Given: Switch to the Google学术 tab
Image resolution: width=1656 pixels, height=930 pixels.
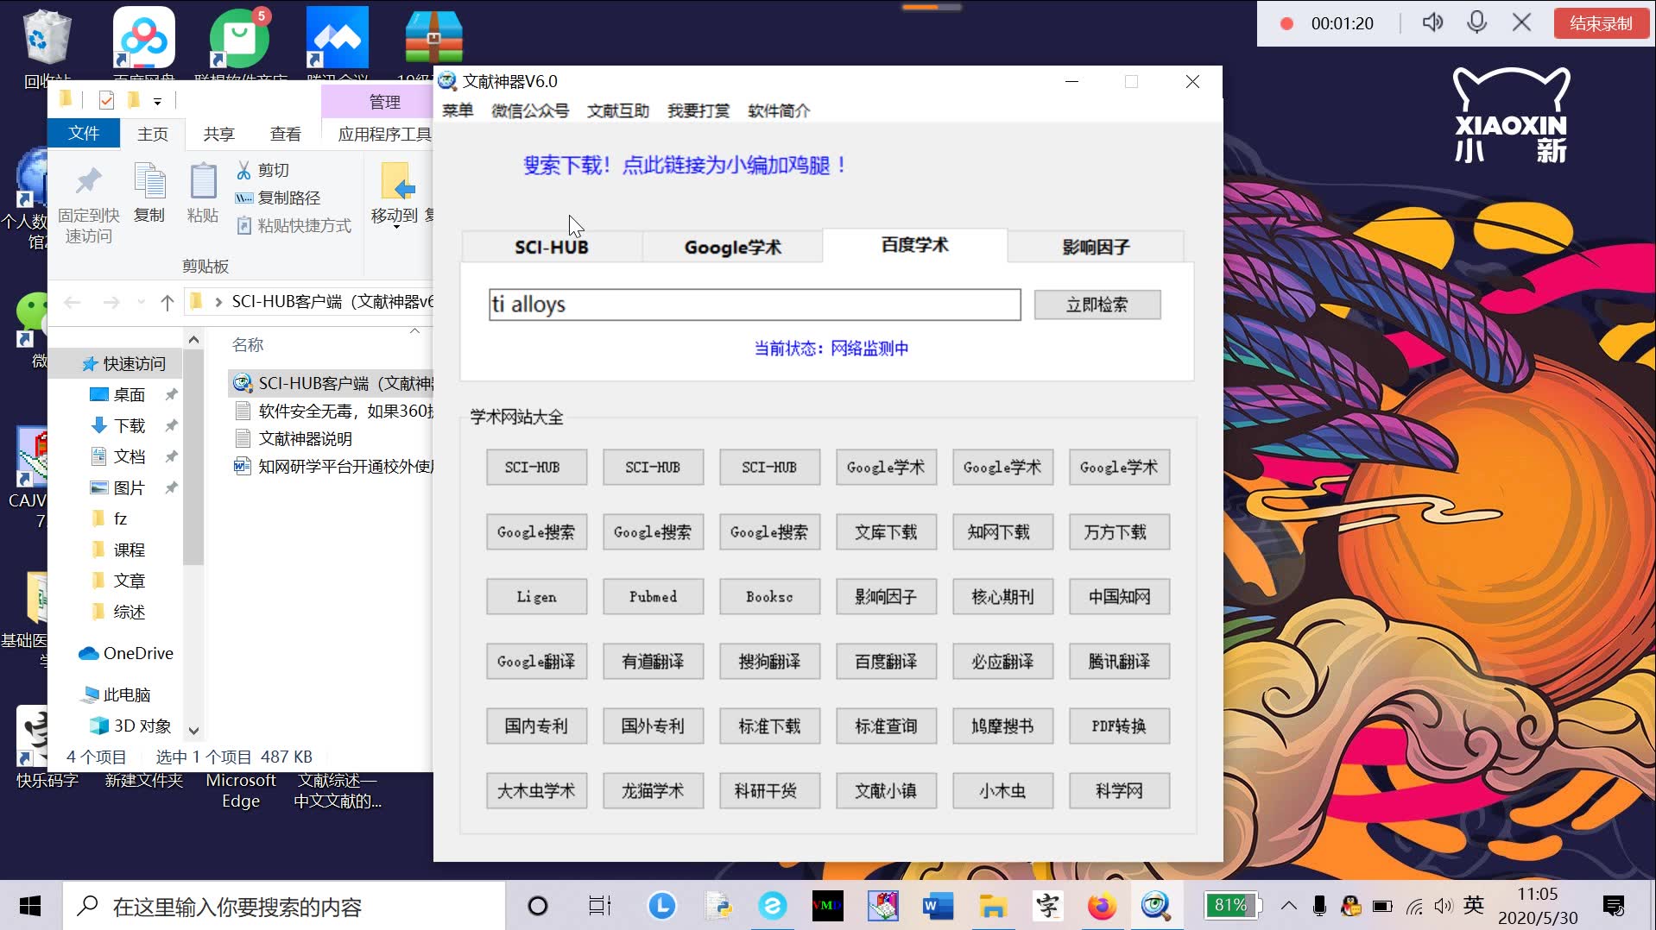Looking at the screenshot, I should pos(733,247).
